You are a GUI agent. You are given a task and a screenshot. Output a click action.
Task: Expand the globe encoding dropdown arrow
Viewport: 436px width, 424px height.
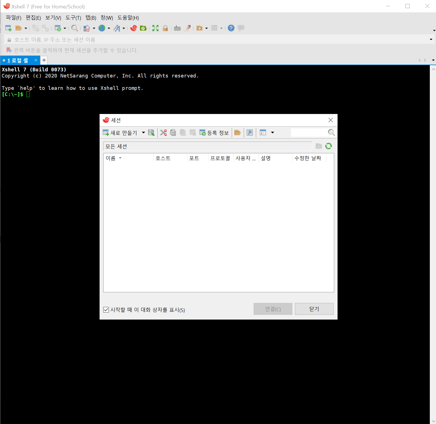109,28
